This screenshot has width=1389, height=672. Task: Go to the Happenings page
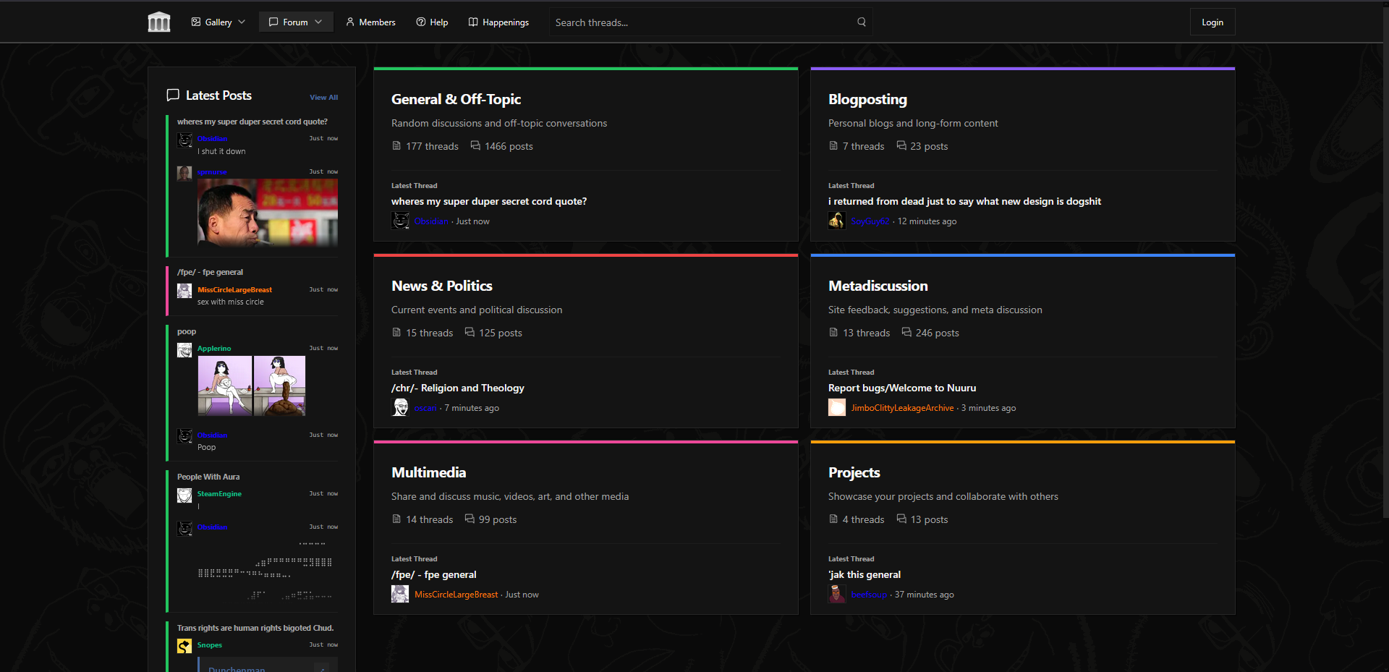coord(498,22)
